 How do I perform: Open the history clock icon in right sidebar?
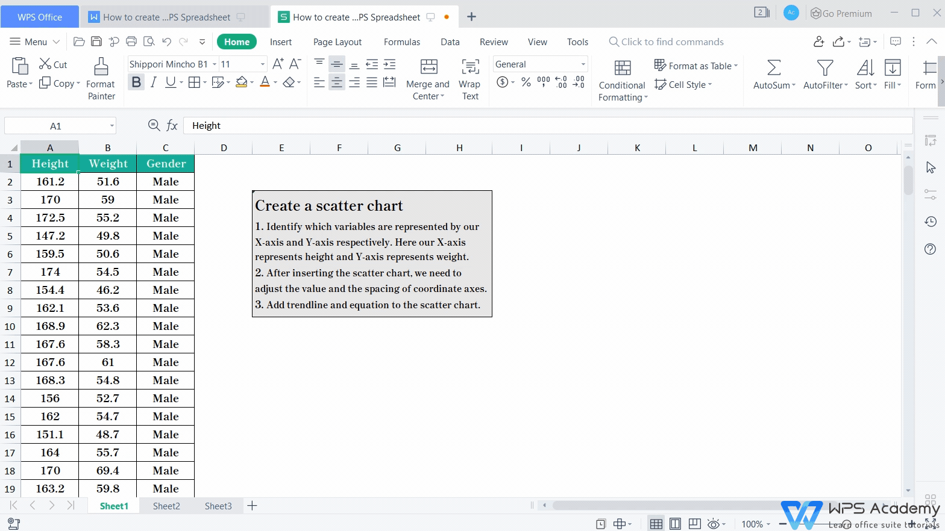931,222
